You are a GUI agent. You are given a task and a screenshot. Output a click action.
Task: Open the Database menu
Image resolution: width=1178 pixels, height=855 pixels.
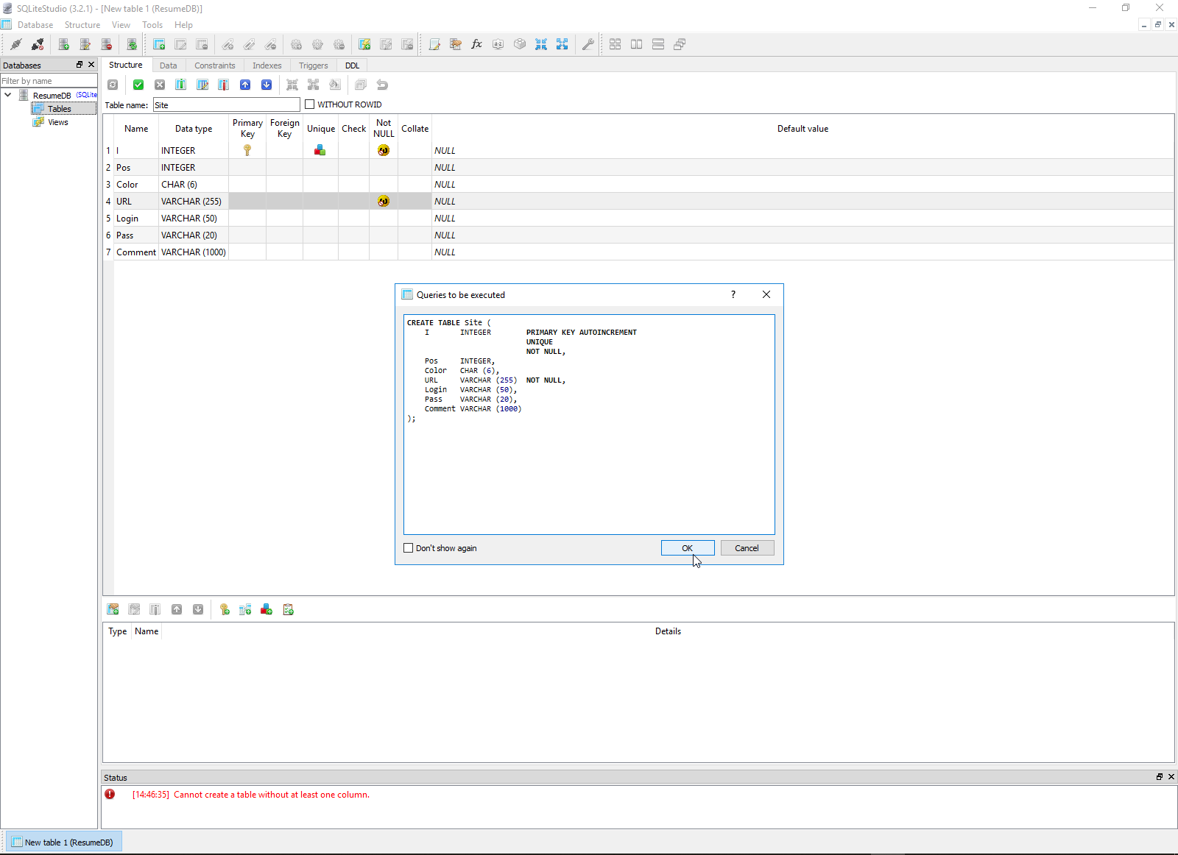pos(35,25)
